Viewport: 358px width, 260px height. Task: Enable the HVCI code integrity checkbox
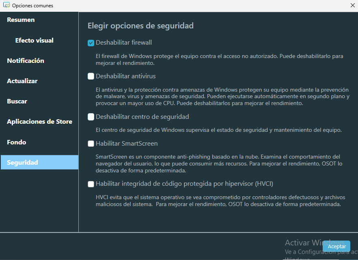pyautogui.click(x=91, y=184)
